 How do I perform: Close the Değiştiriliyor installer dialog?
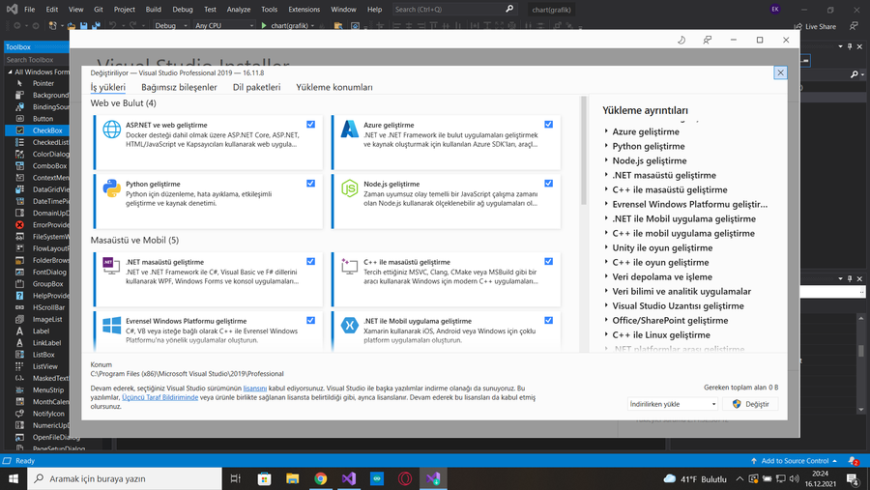pos(780,72)
